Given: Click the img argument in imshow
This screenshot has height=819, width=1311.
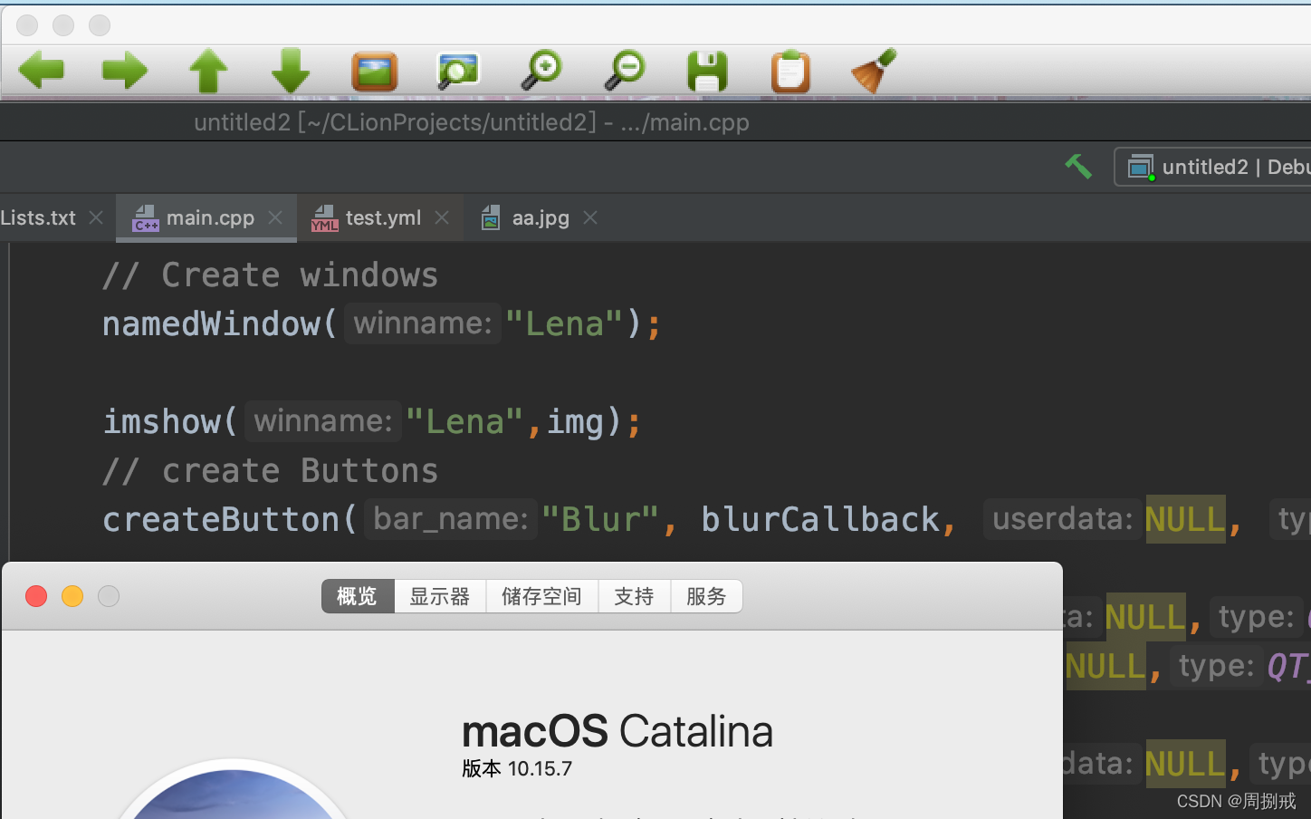Looking at the screenshot, I should [x=575, y=421].
